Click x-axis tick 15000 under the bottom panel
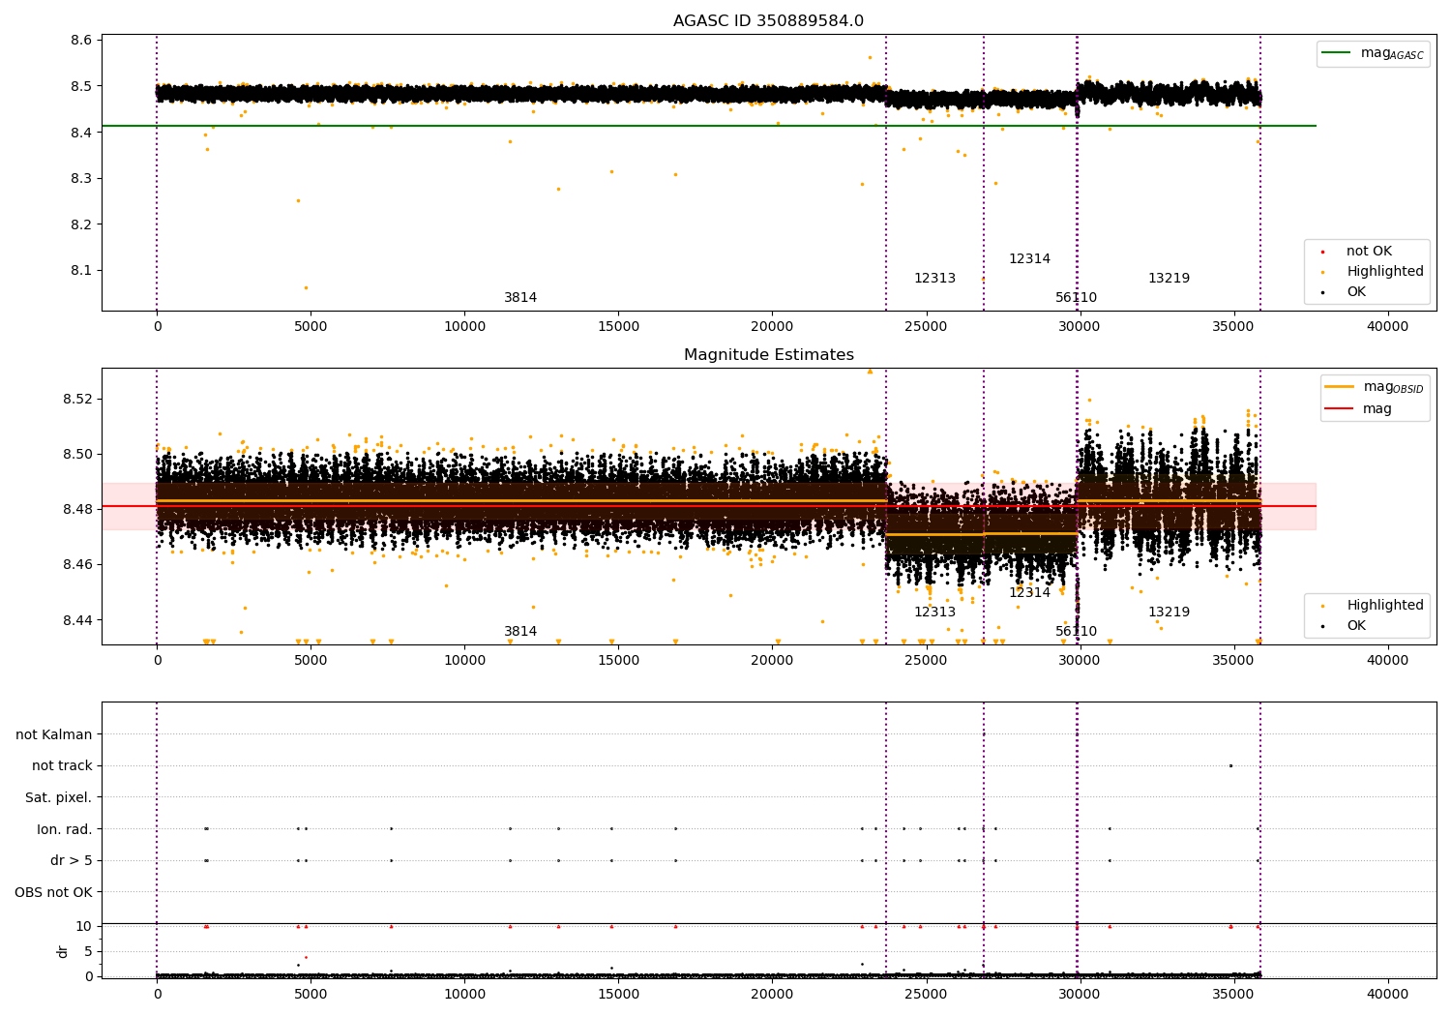The height and width of the screenshot is (1016, 1451). (618, 995)
